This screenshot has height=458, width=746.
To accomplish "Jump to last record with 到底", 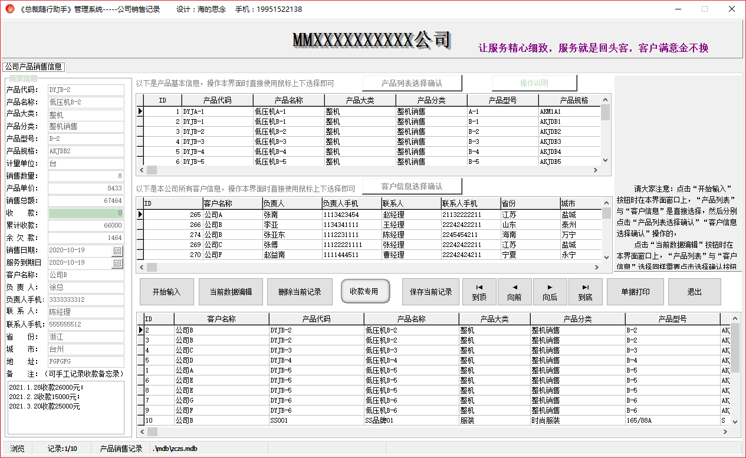I will 586,292.
